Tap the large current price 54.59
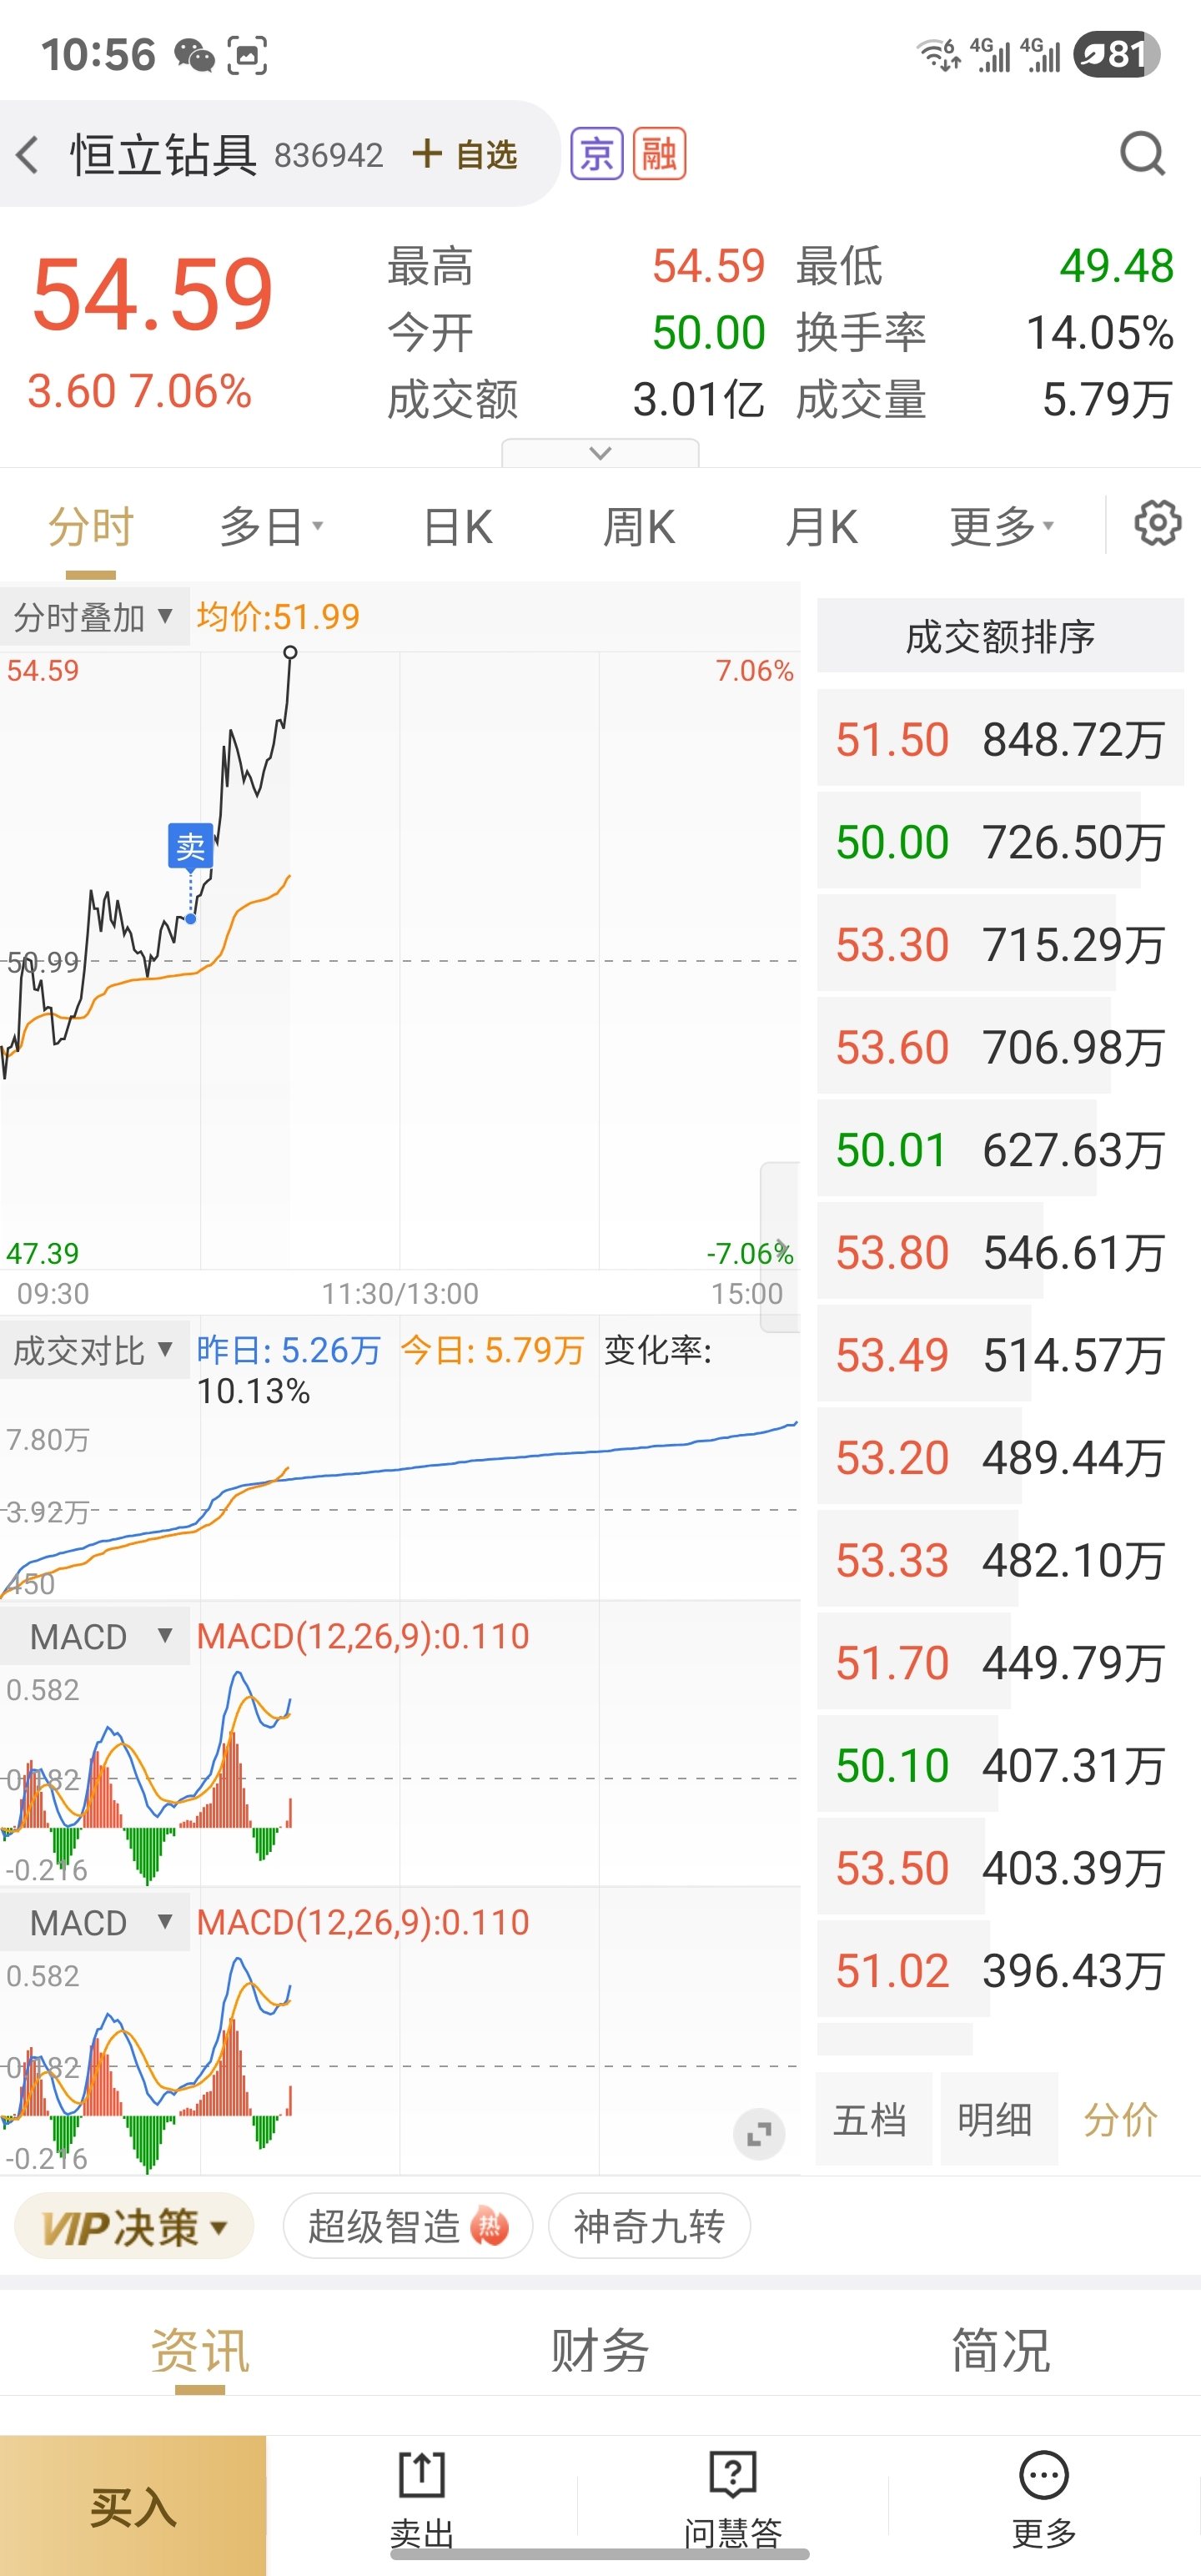 (x=152, y=294)
